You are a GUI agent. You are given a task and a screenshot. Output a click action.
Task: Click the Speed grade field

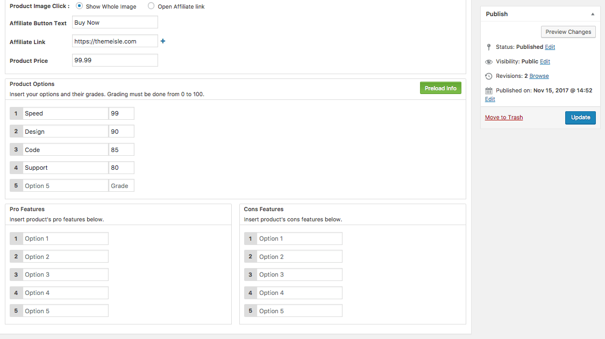121,113
